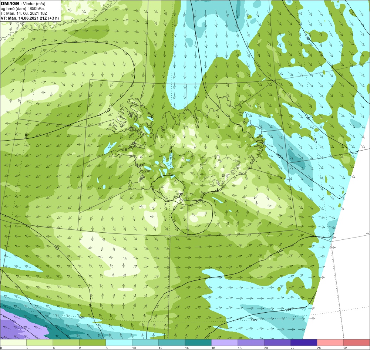This screenshot has height=350, width=370.
Task: Pick the 24–26 m/s light pink legend swatch
Action: (x=330, y=342)
